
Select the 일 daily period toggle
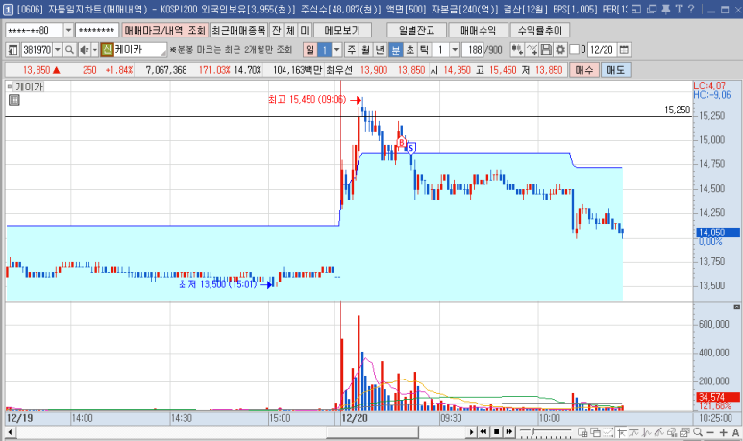point(310,49)
